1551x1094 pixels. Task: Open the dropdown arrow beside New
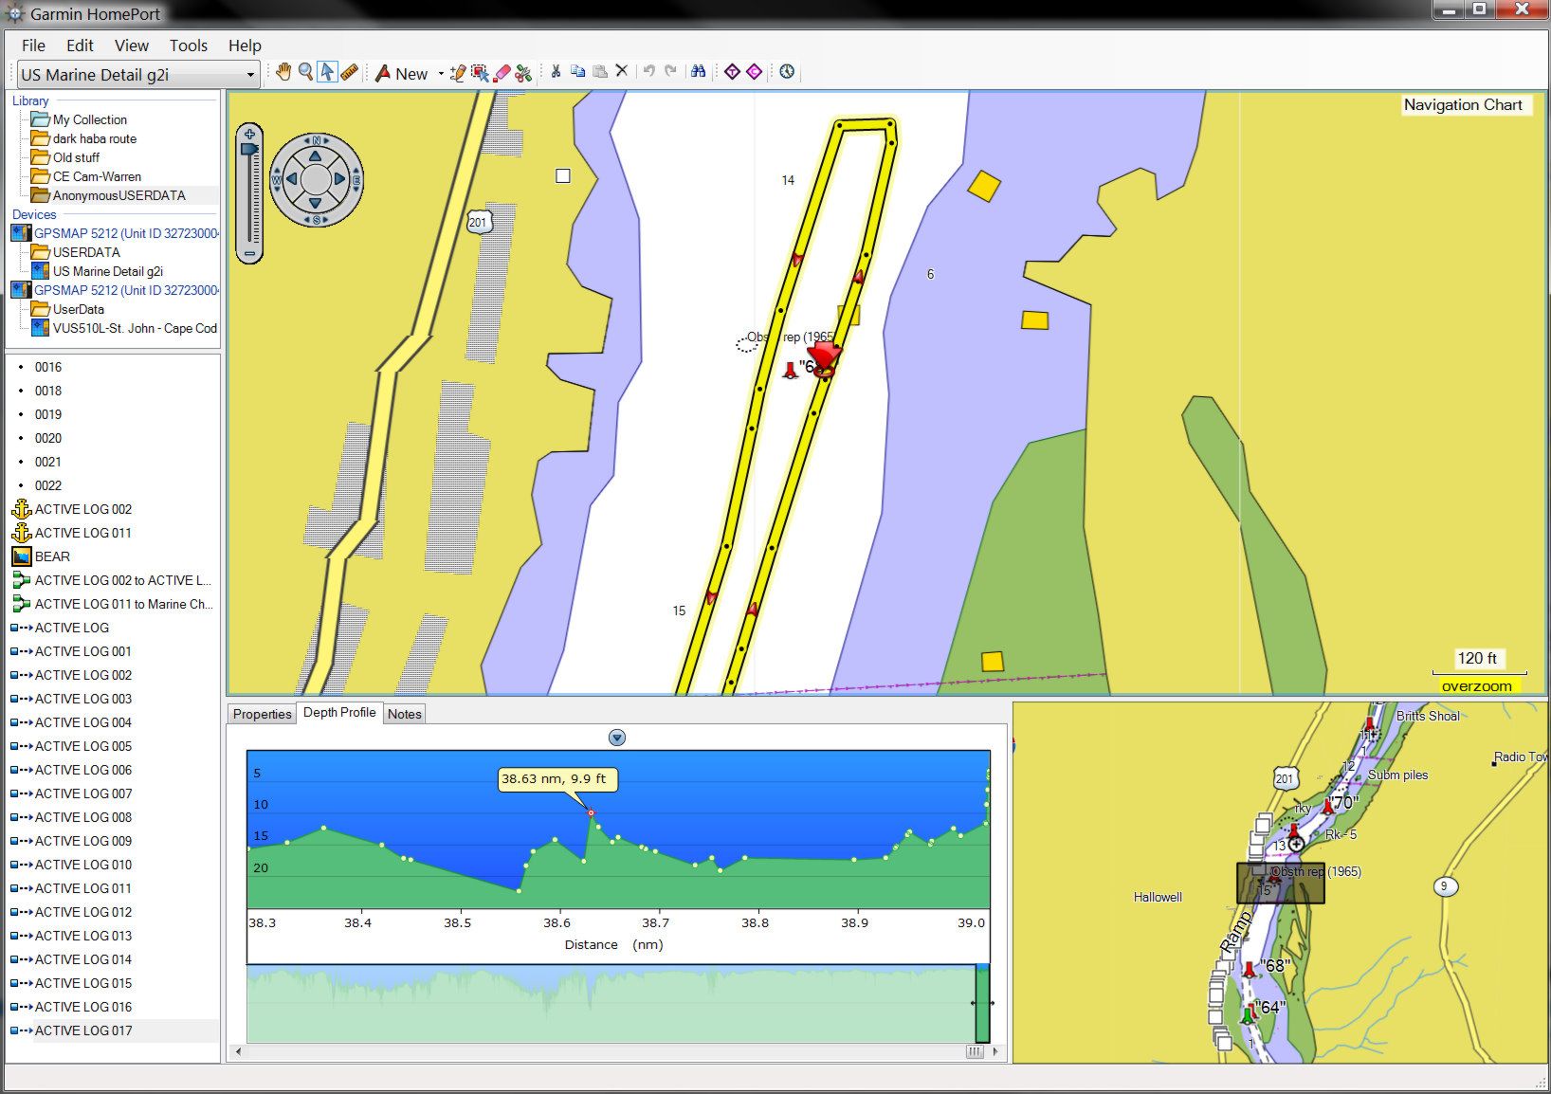[441, 74]
